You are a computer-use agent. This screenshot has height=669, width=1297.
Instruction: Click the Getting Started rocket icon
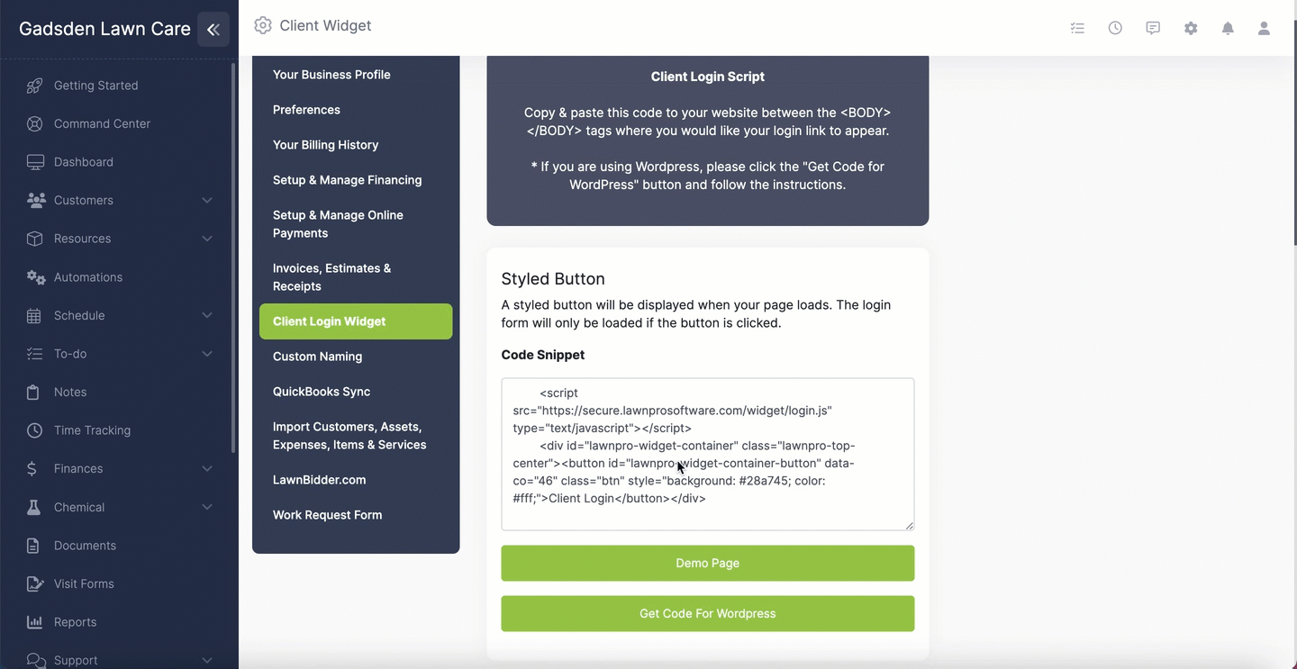coord(34,86)
